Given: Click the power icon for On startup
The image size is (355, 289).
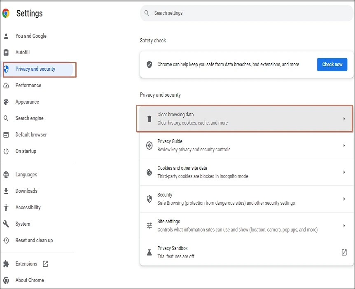Looking at the screenshot, I should click(x=6, y=151).
